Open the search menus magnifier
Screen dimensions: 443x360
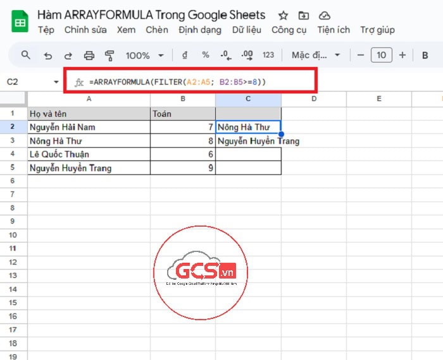(x=26, y=55)
